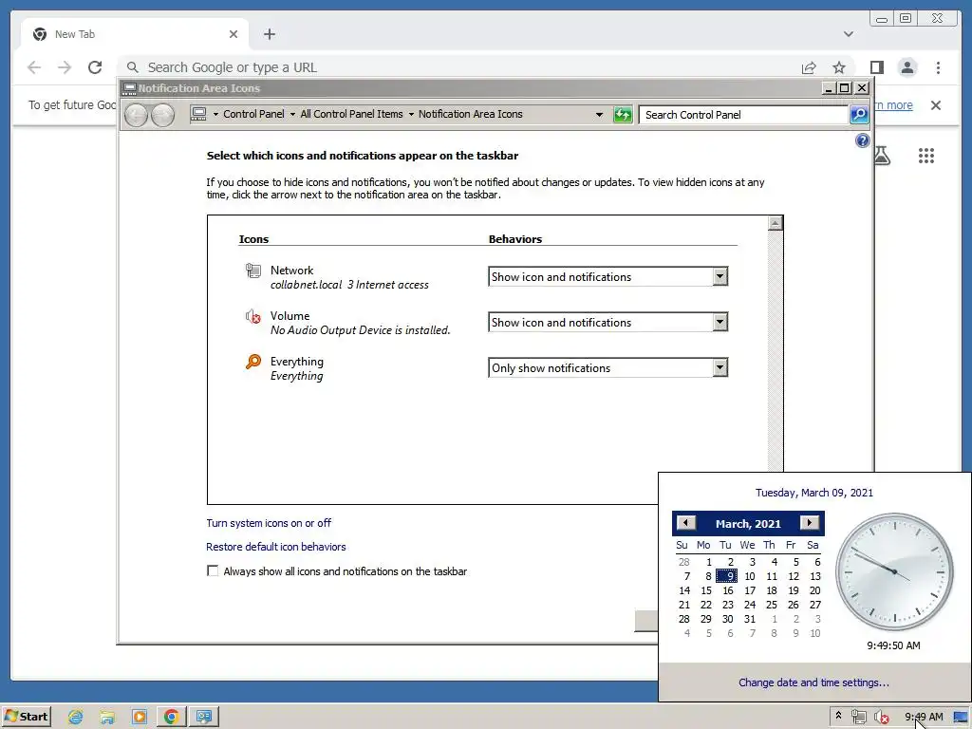
Task: Open Turn system icons on or off
Action: (269, 523)
